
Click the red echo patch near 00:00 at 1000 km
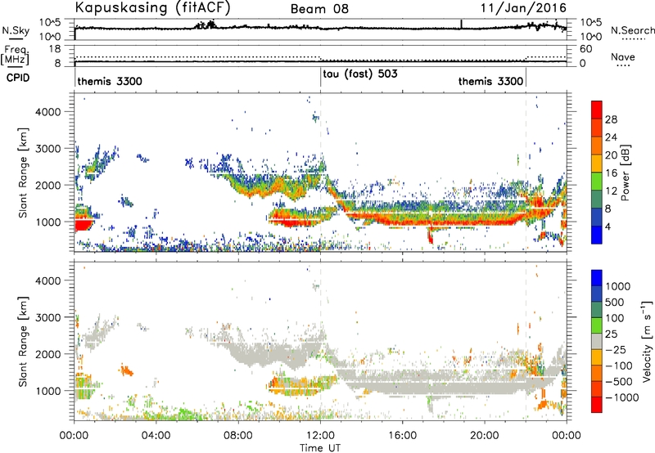pyautogui.click(x=84, y=224)
